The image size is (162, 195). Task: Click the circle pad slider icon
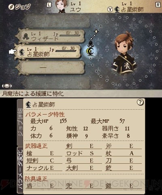7,86
